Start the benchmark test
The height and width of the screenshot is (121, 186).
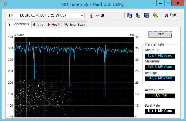coord(160,34)
